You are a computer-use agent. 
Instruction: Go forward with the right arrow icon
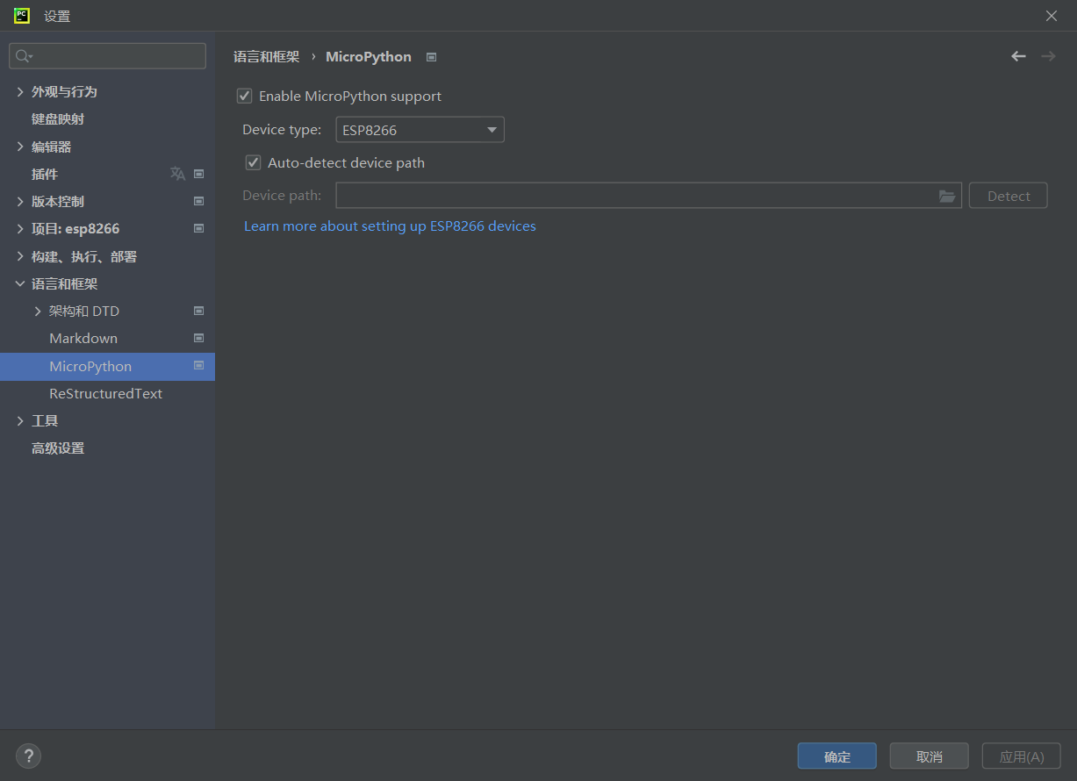[x=1048, y=56]
